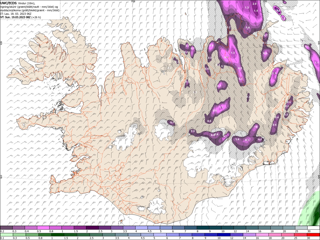
Task: Click the '20W' longitude label at top
Action: [133, 1]
